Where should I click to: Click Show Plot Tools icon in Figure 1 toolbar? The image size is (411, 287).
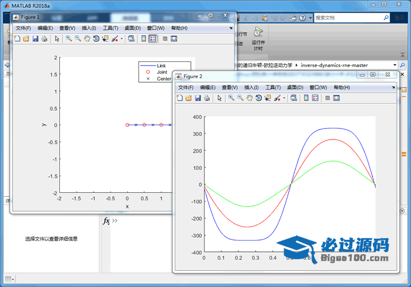tap(174, 38)
